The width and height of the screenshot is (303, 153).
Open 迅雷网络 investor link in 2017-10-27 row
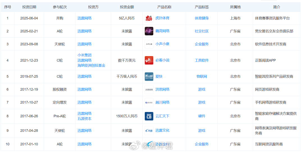pyautogui.click(x=84, y=102)
